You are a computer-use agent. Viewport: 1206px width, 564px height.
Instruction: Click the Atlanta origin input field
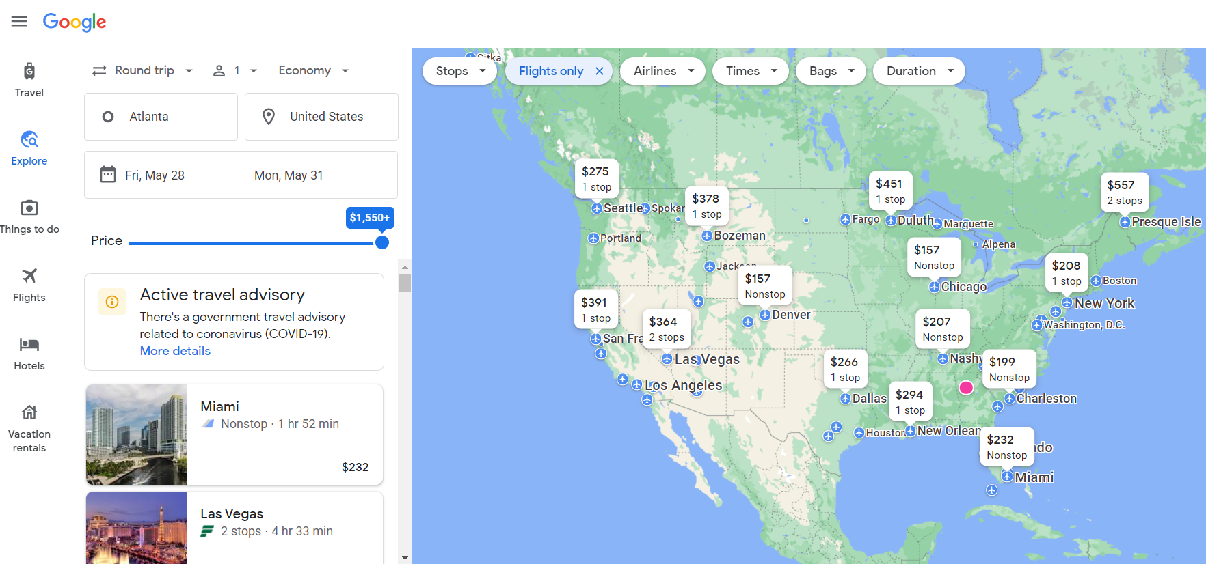coord(161,117)
